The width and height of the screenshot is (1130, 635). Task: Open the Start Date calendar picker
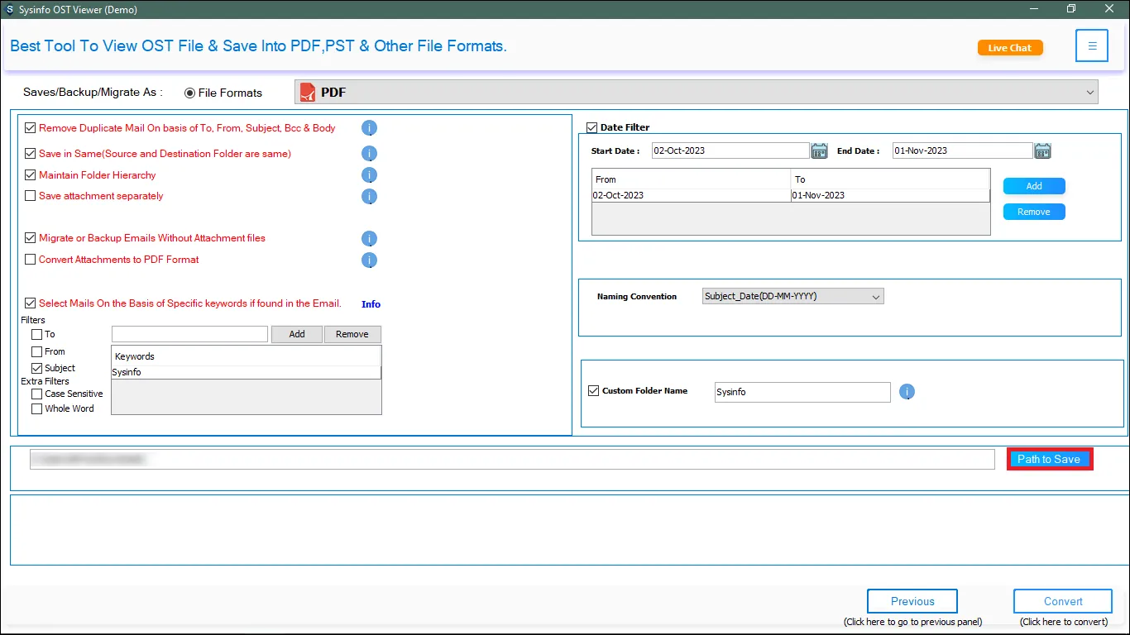819,150
